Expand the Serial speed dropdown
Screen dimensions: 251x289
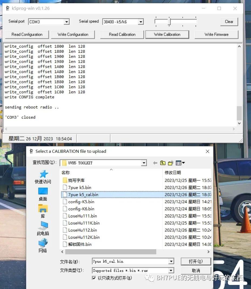(x=140, y=22)
